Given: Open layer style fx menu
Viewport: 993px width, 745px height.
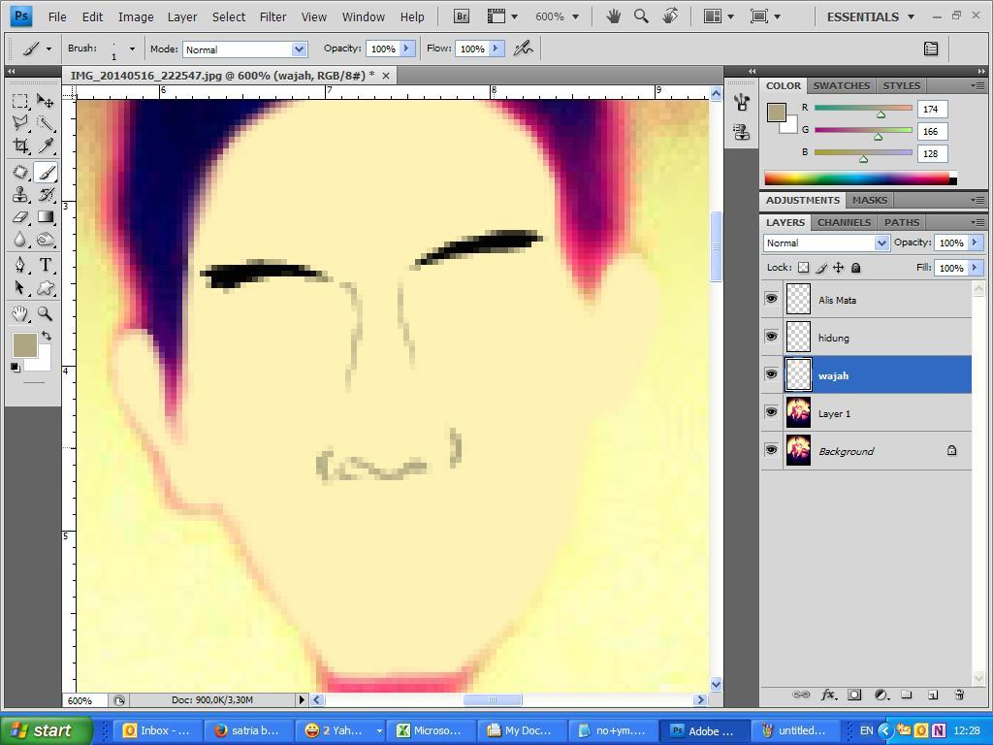Looking at the screenshot, I should (x=828, y=695).
